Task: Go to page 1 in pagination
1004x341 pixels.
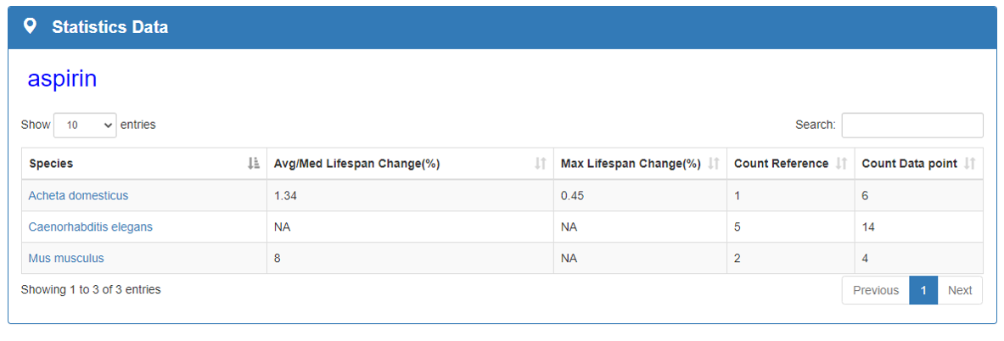Action: pyautogui.click(x=923, y=290)
